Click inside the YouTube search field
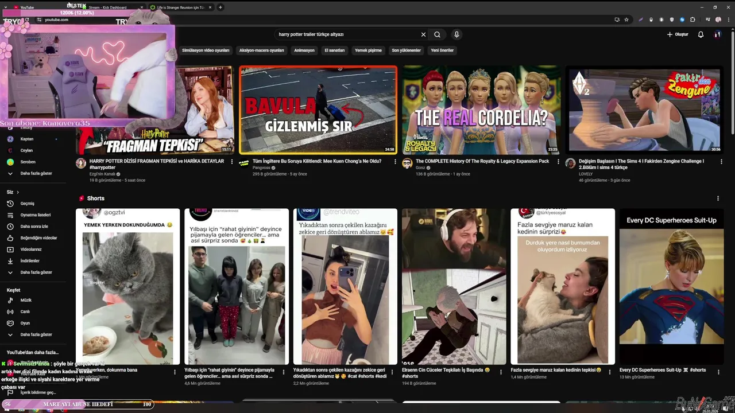This screenshot has width=735, height=413. (347, 34)
